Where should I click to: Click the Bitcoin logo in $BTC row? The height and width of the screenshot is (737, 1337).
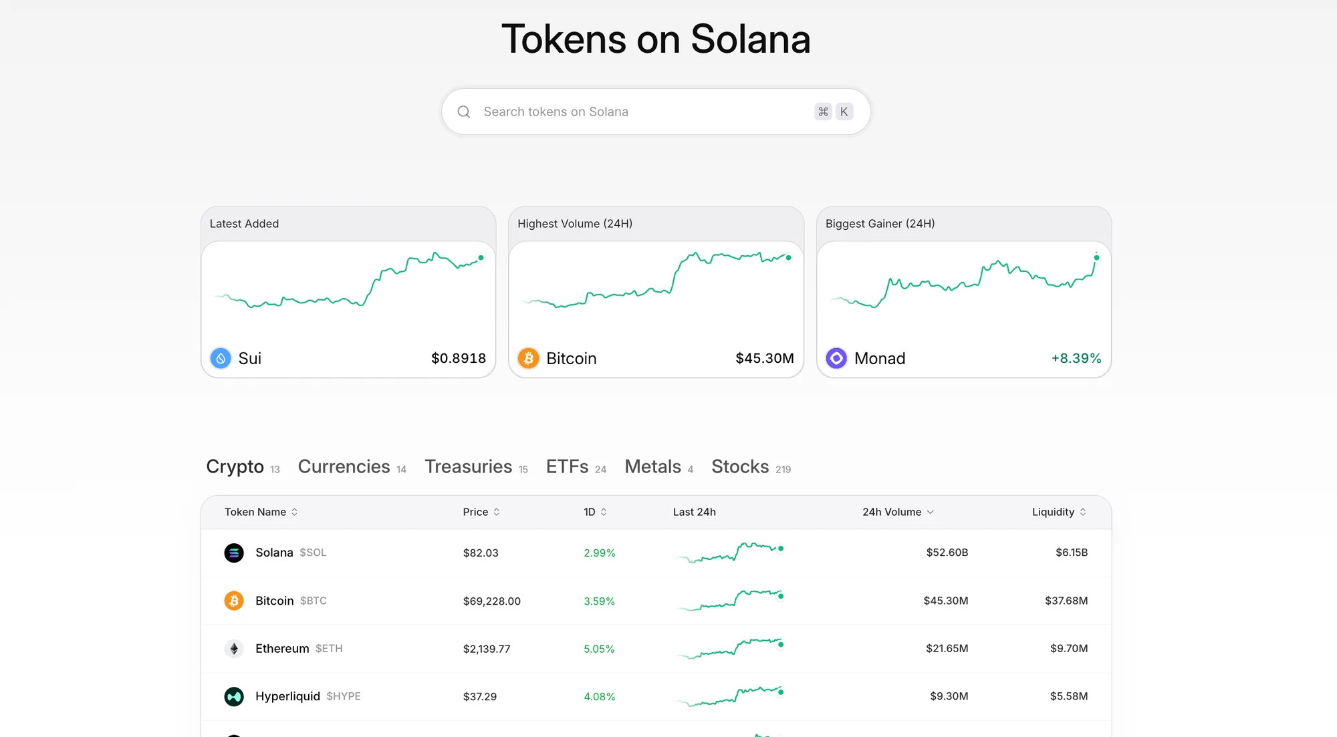234,601
